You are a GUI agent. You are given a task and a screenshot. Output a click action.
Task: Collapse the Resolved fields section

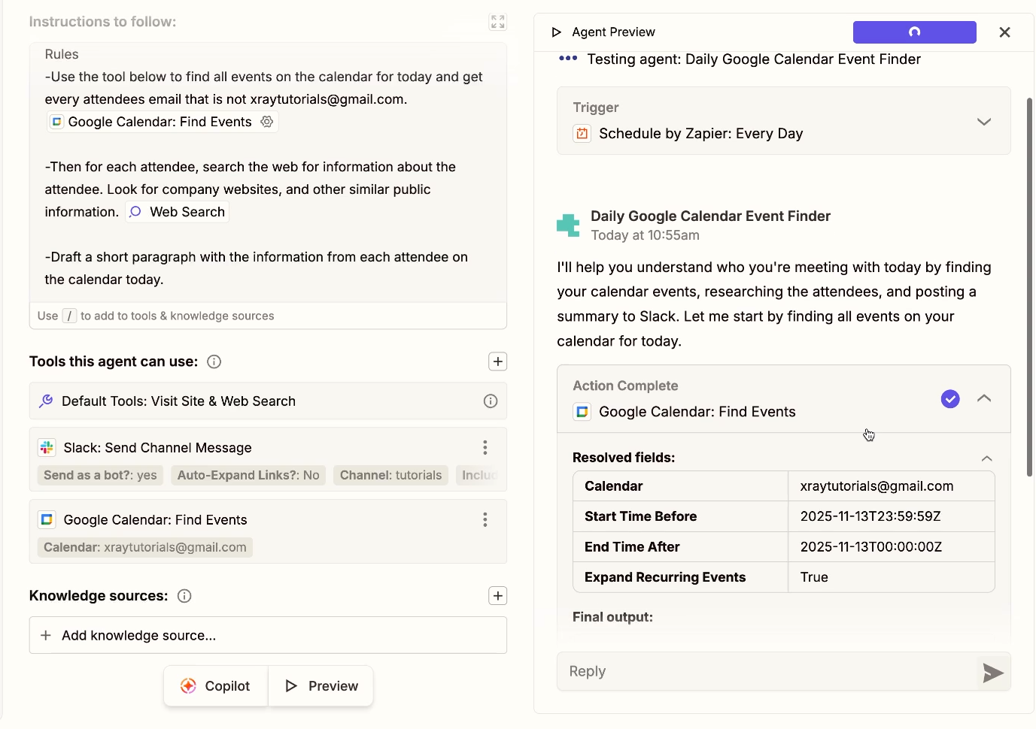pos(987,458)
